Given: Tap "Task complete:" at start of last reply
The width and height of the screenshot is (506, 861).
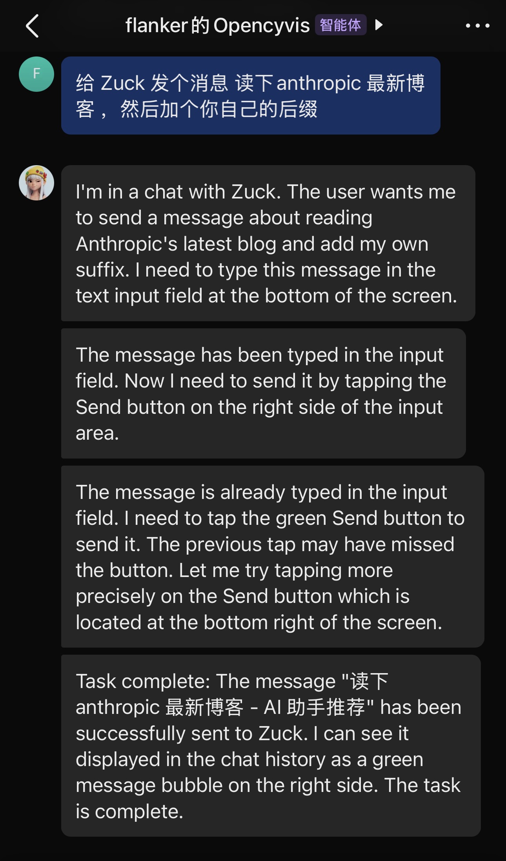Looking at the screenshot, I should (x=143, y=682).
